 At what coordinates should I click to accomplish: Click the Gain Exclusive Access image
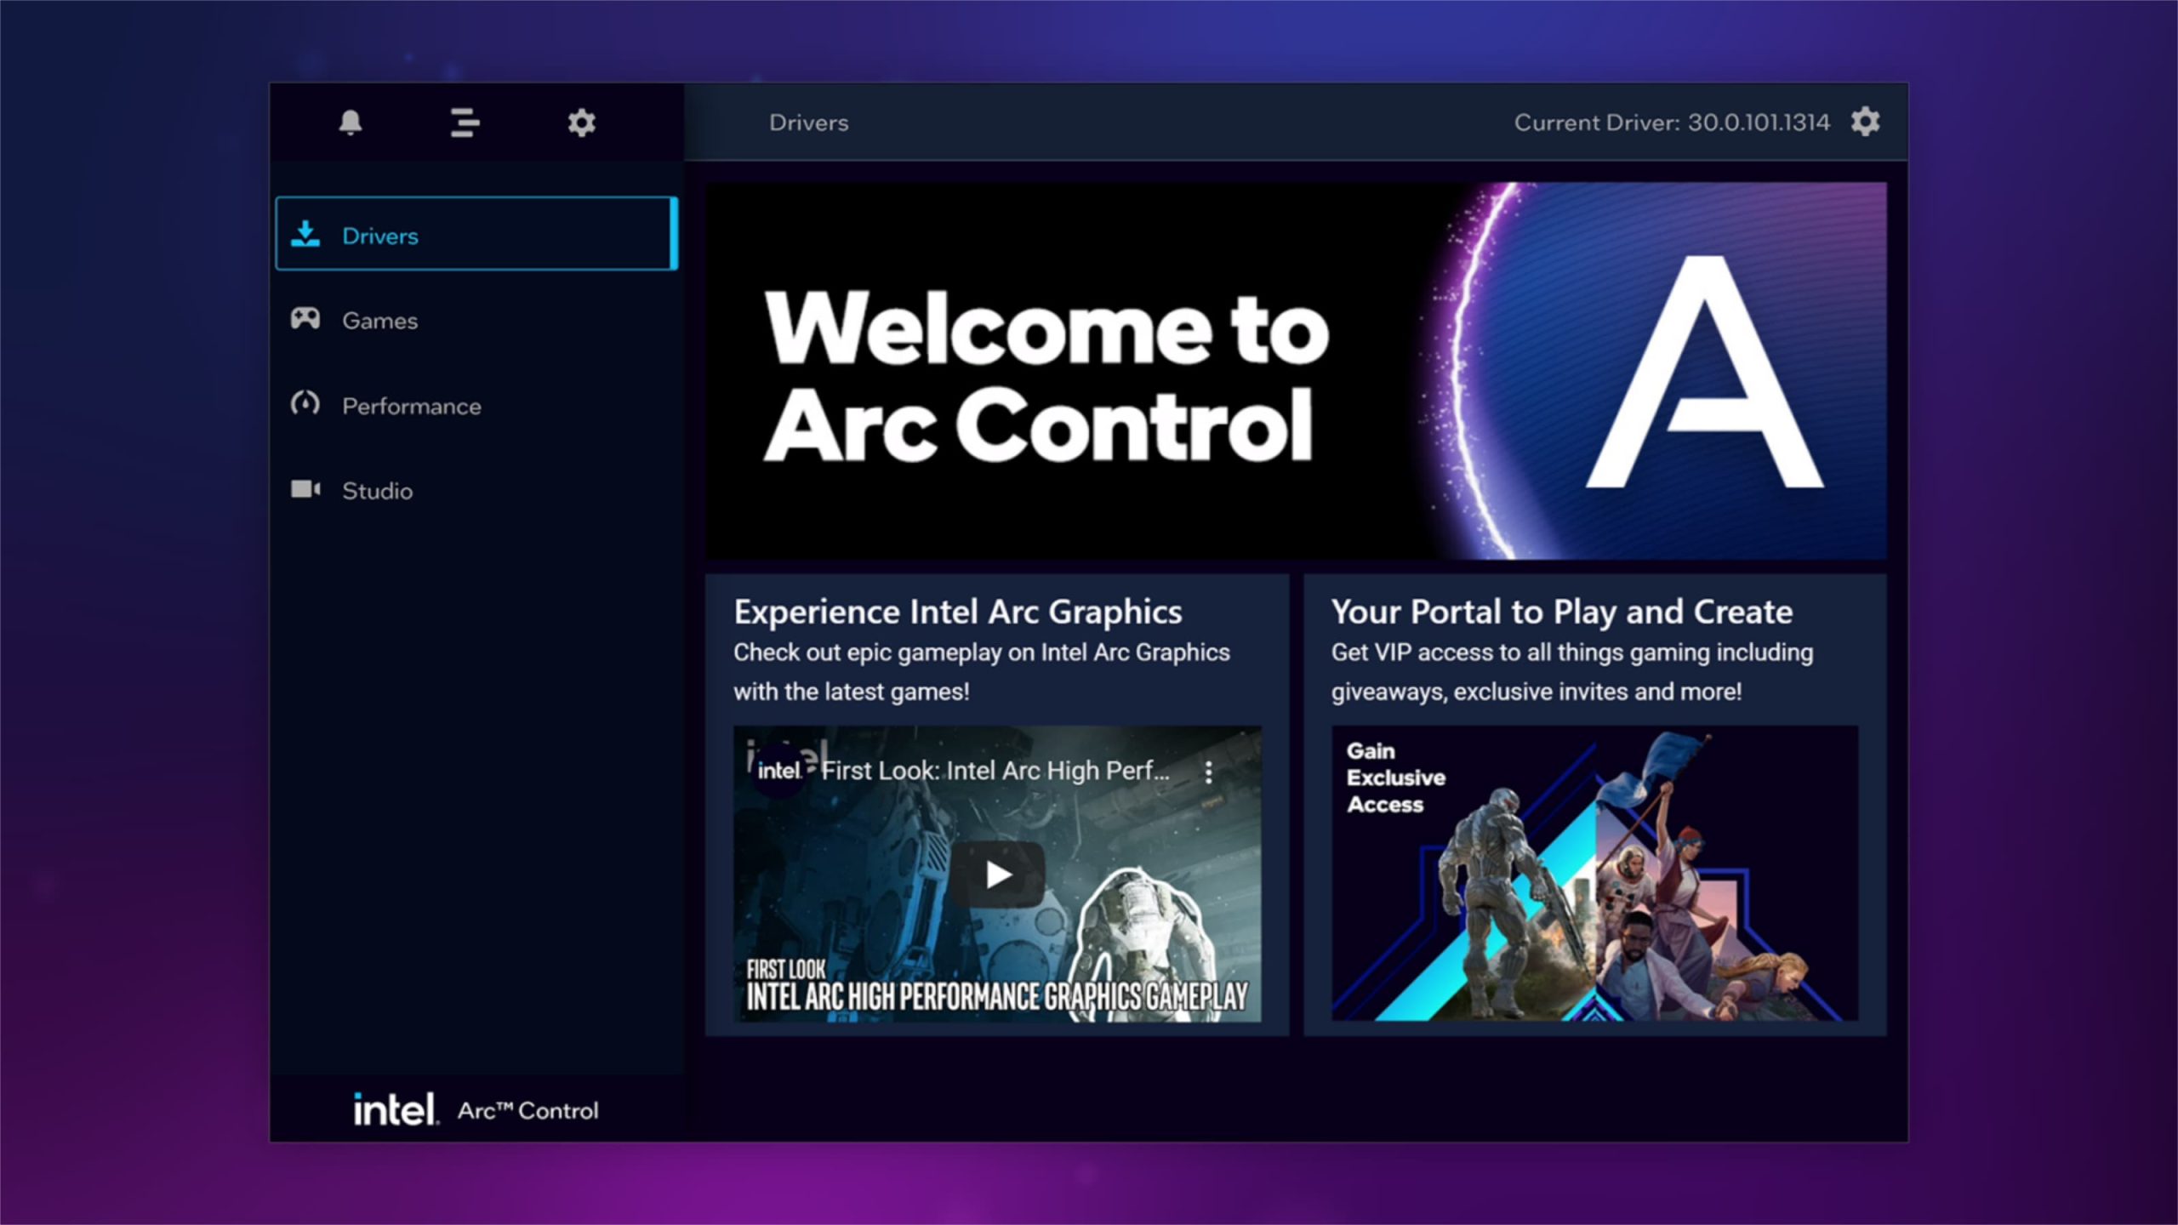(x=1594, y=874)
